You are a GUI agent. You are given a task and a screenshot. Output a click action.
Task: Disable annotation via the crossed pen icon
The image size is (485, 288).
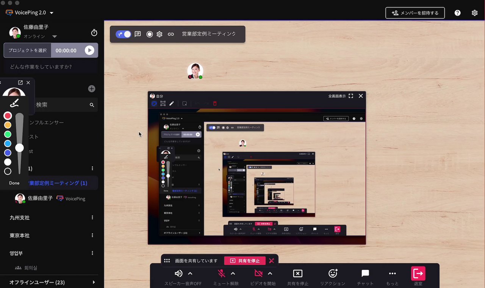coord(271,261)
